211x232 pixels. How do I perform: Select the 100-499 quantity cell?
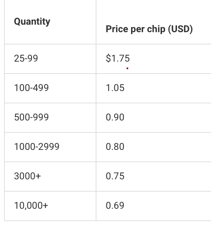31,88
